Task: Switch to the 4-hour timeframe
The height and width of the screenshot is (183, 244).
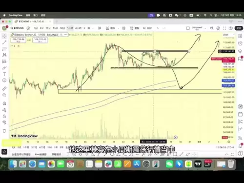Action: click(78, 28)
